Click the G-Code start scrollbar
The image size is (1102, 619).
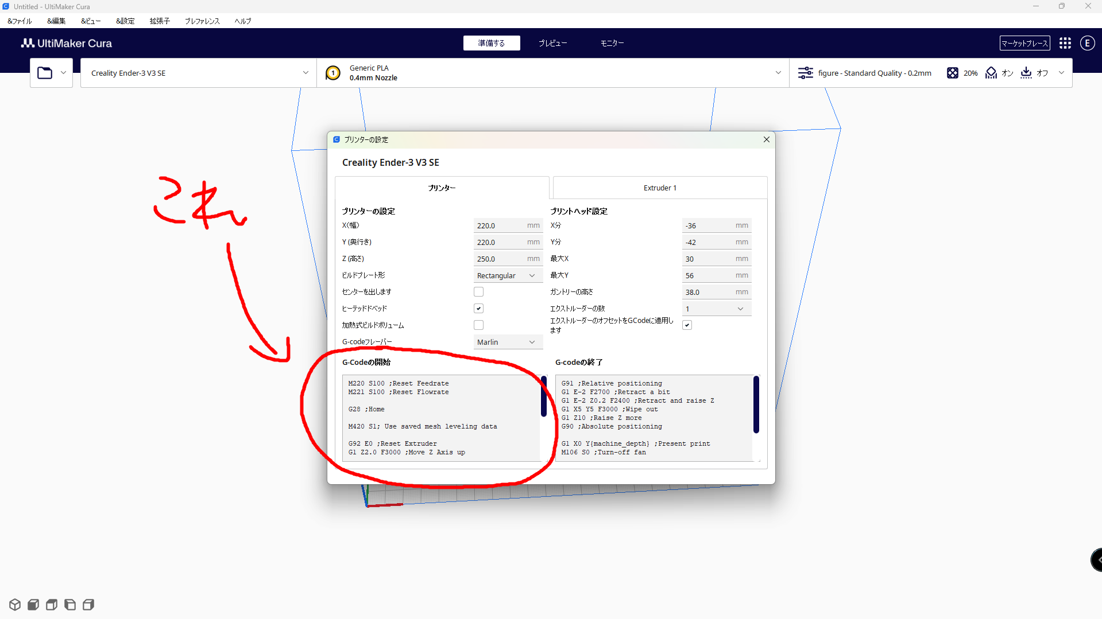point(543,396)
